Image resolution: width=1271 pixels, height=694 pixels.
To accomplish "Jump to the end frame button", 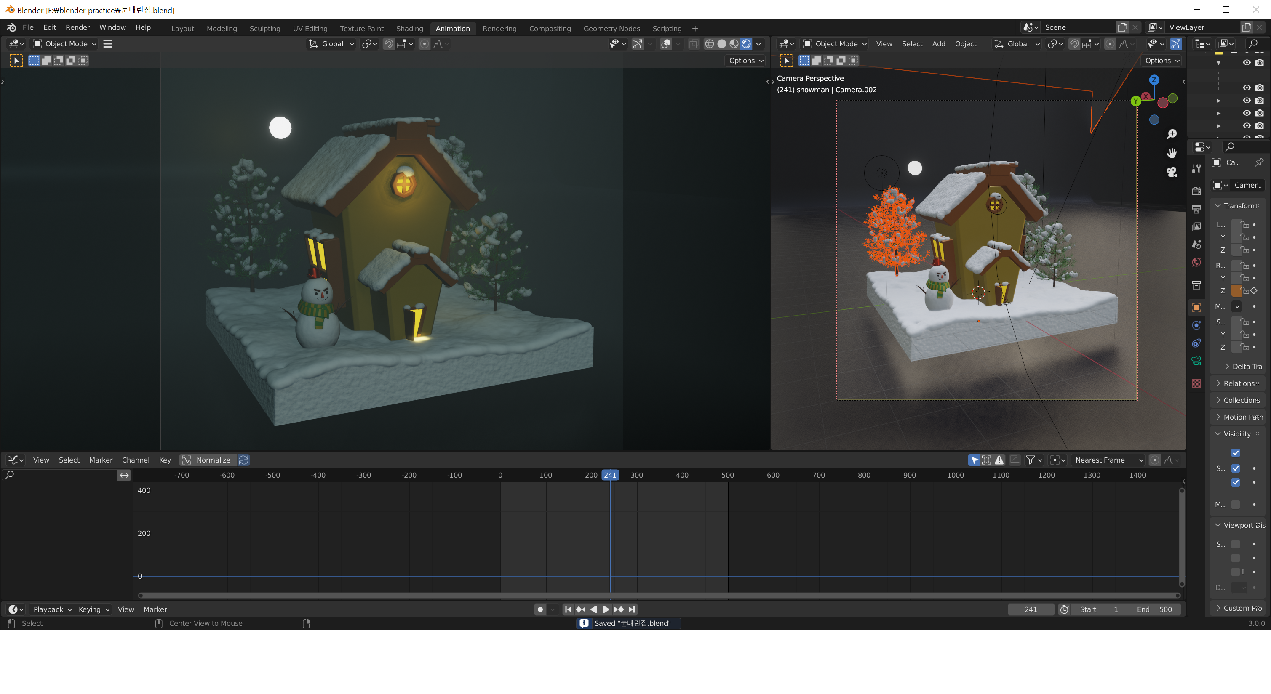I will point(632,609).
